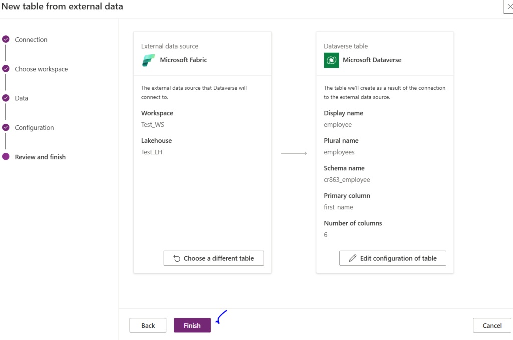Return to the Configuration step
The image size is (513, 340).
(x=34, y=128)
